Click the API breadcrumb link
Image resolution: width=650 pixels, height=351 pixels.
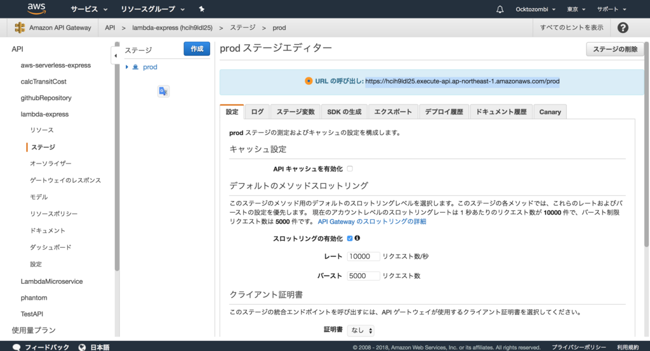click(x=110, y=28)
